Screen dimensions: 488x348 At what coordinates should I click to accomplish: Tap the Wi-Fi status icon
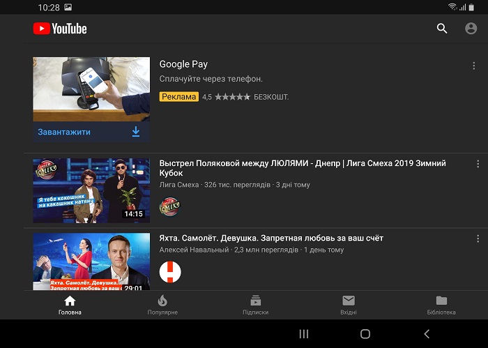click(452, 6)
